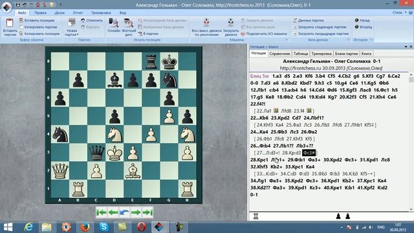Image resolution: width=414 pixels, height=233 pixels.
Task: Click the black queen on c3
Action: [96, 153]
